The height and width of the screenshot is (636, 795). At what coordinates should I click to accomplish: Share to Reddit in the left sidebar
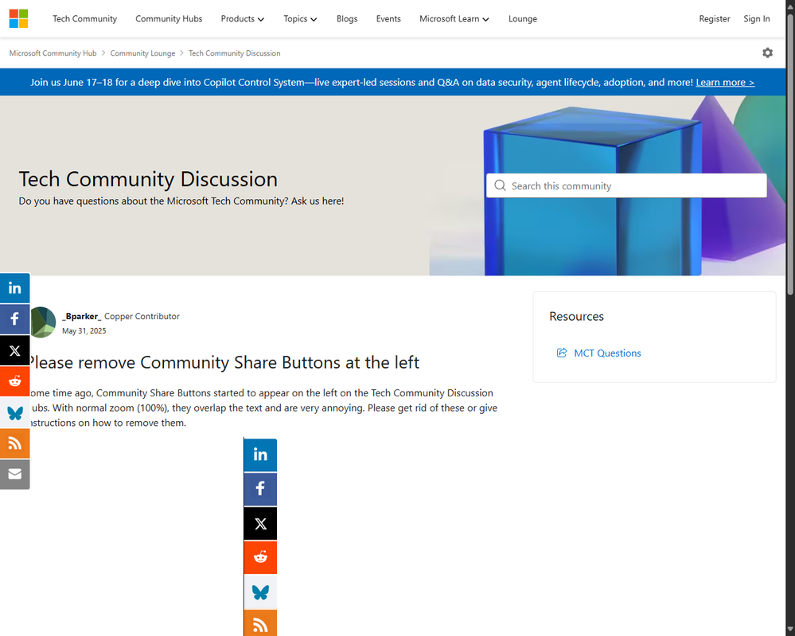pos(14,381)
